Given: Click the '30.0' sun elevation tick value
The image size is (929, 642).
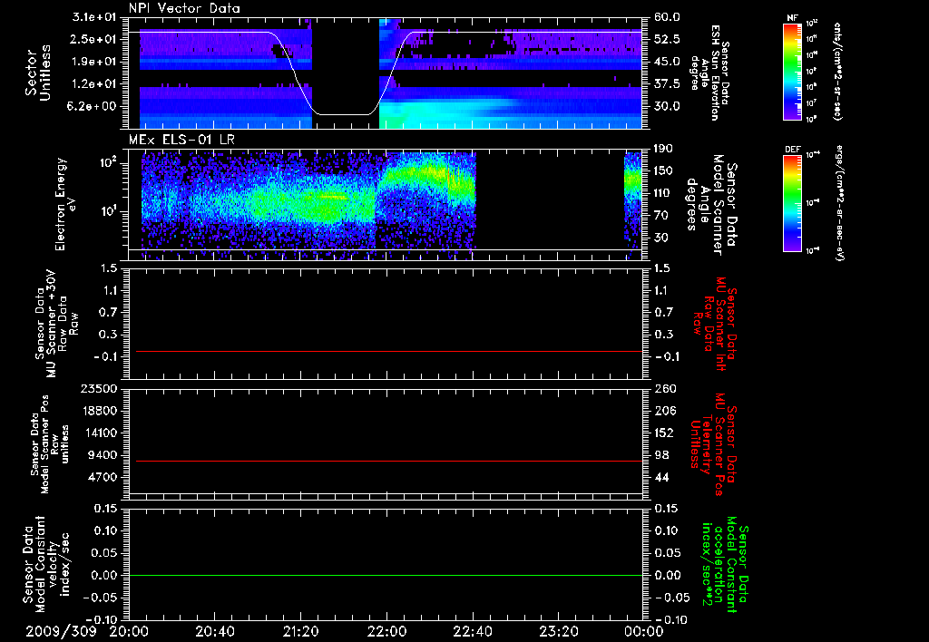Looking at the screenshot, I should [x=667, y=107].
